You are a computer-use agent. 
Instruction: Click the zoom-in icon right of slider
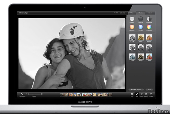click(x=42, y=94)
